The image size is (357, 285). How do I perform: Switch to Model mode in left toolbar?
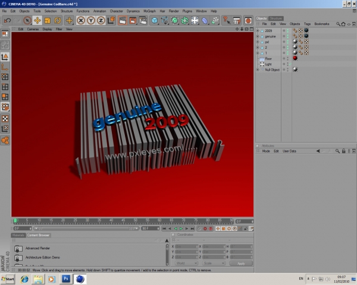5,56
